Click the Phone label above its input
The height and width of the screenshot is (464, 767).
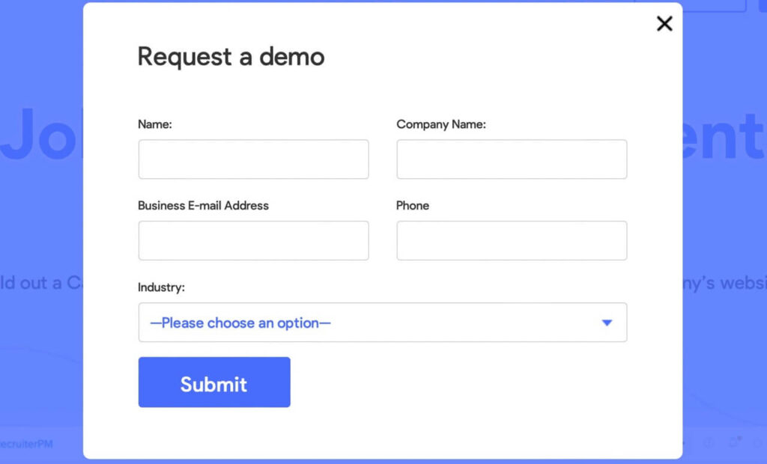[x=413, y=205]
